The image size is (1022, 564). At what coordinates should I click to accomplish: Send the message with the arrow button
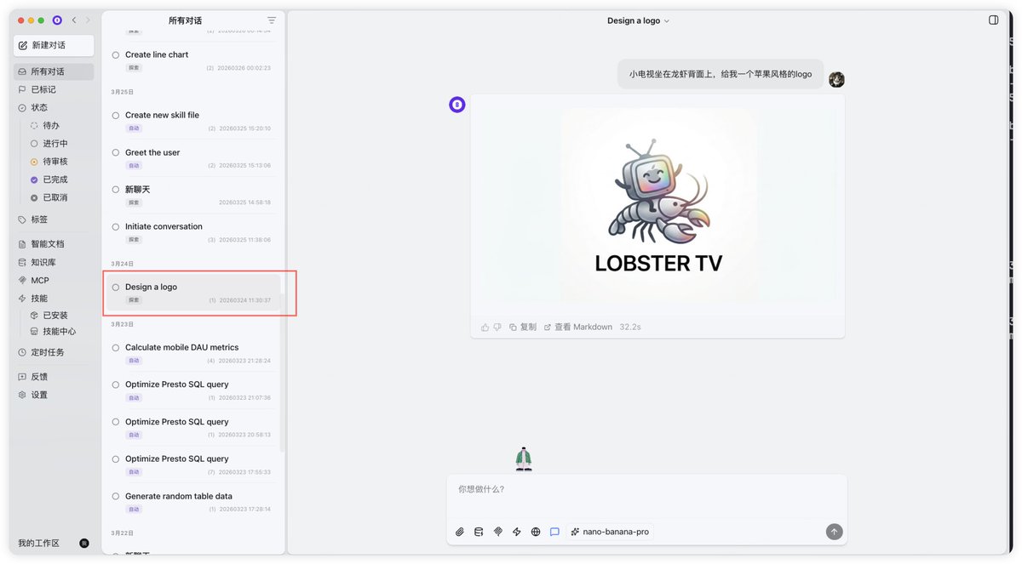(834, 532)
